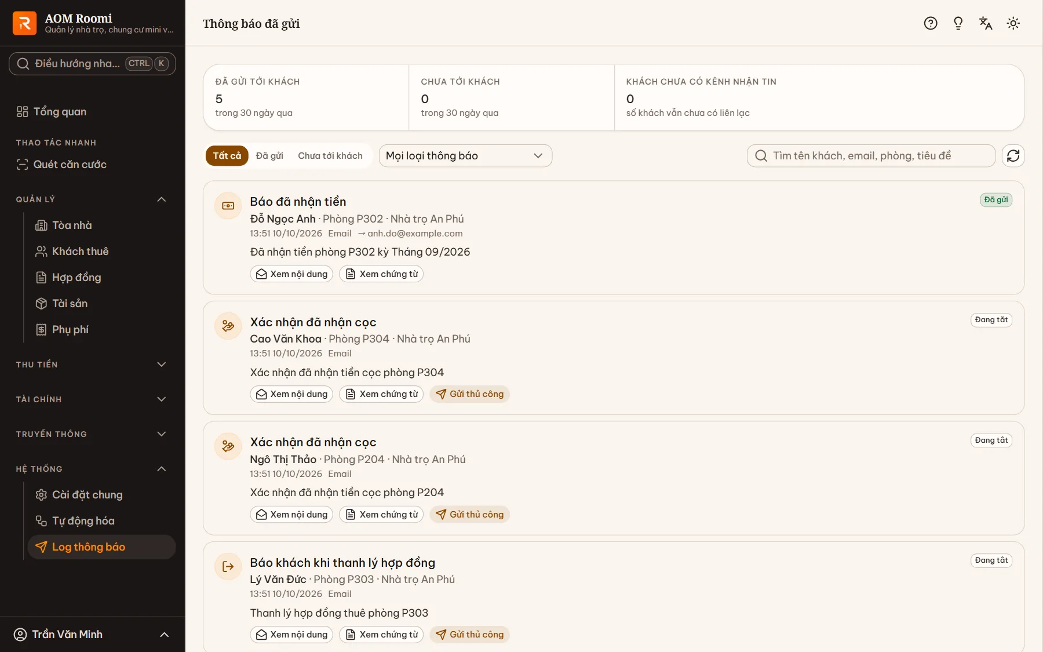Screen dimensions: 1043x652
Task: Click Xem nội dung for Đỗ Ngọc Anh
Action: pyautogui.click(x=291, y=274)
